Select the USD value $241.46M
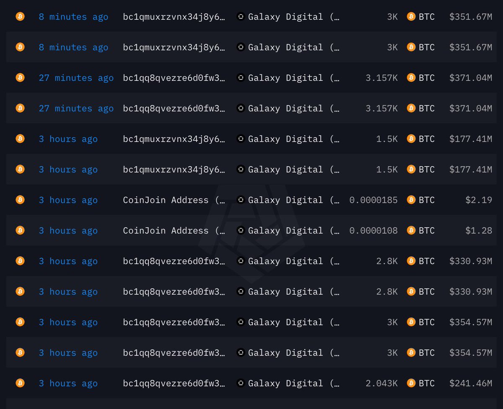503x409 pixels. tap(471, 383)
